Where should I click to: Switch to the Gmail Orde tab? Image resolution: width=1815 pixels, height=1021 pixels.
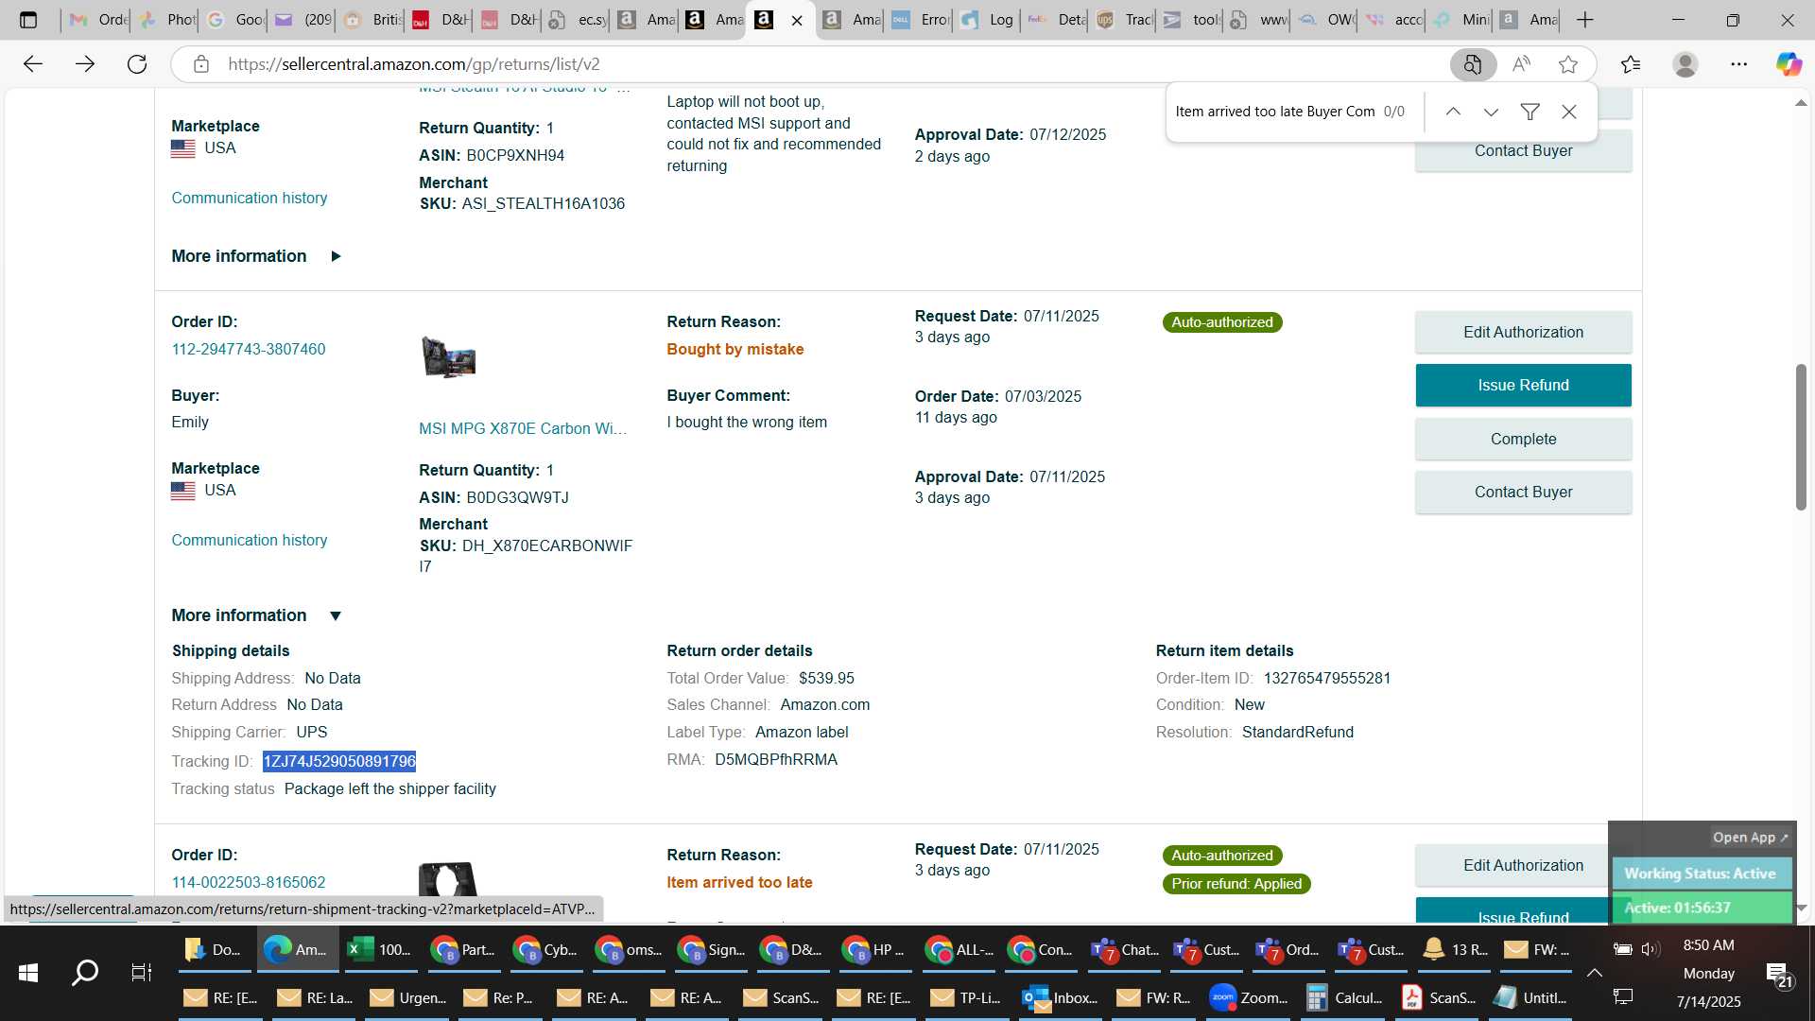[x=100, y=20]
